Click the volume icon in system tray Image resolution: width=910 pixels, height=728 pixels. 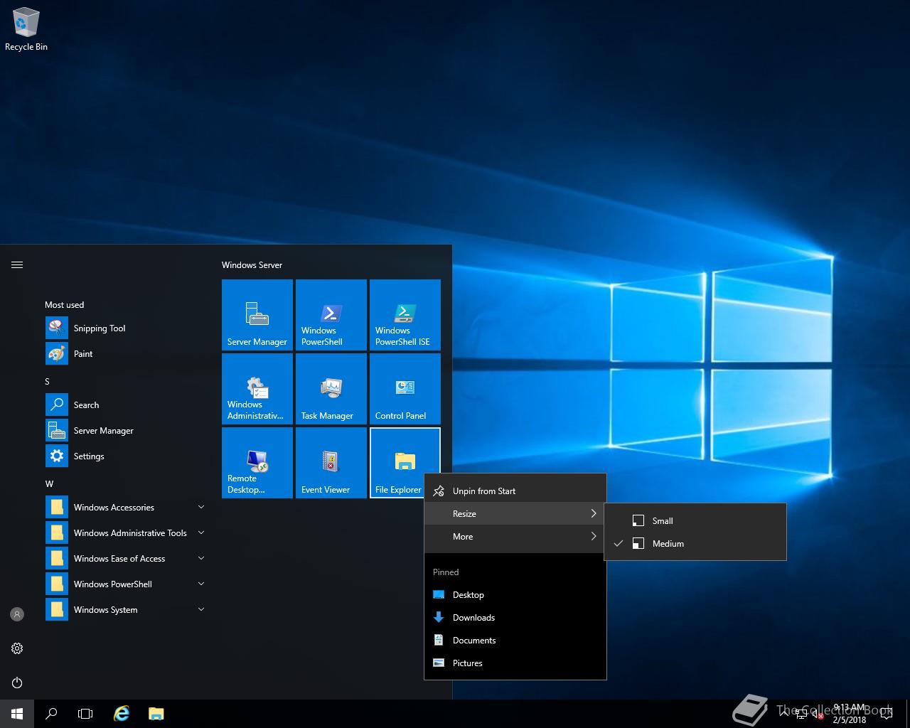818,714
